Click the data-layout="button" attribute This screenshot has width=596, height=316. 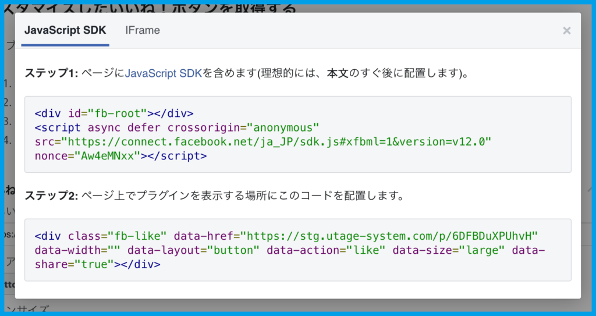tap(193, 250)
